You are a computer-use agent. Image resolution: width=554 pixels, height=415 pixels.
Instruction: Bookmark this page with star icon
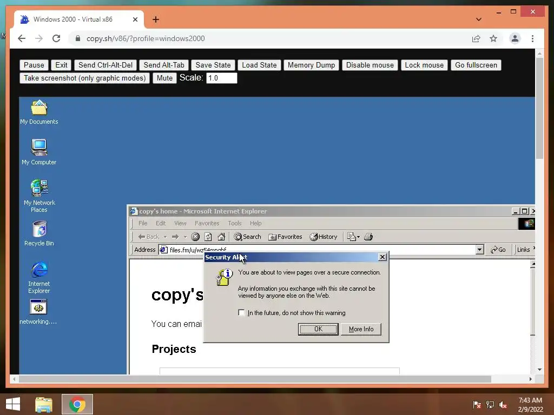click(x=493, y=38)
